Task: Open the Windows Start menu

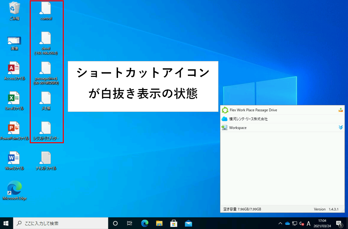Action: coord(6,223)
